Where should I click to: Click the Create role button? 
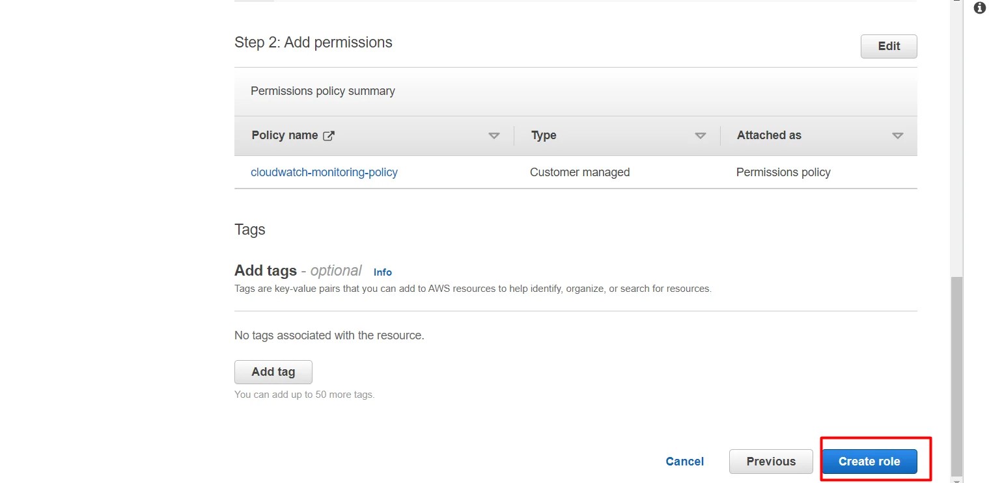click(869, 461)
